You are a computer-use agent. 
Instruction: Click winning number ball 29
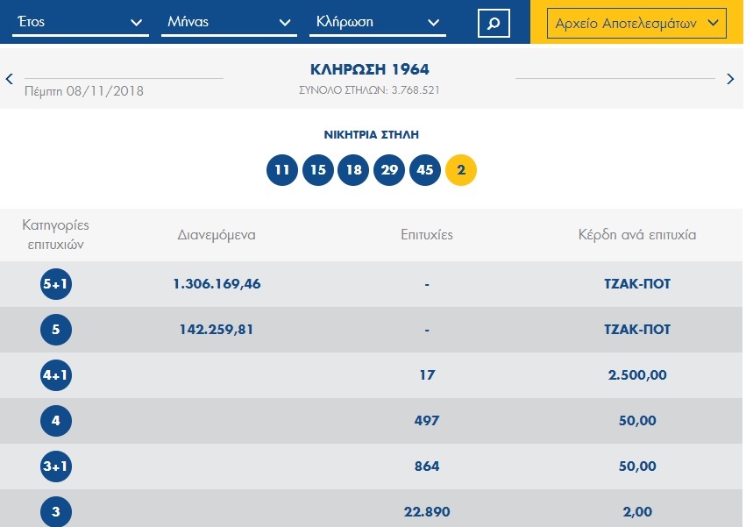click(389, 170)
